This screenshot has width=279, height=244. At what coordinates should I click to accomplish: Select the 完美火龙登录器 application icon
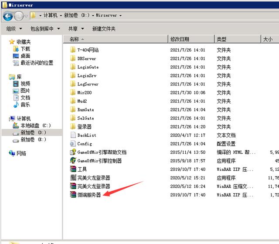click(73, 178)
